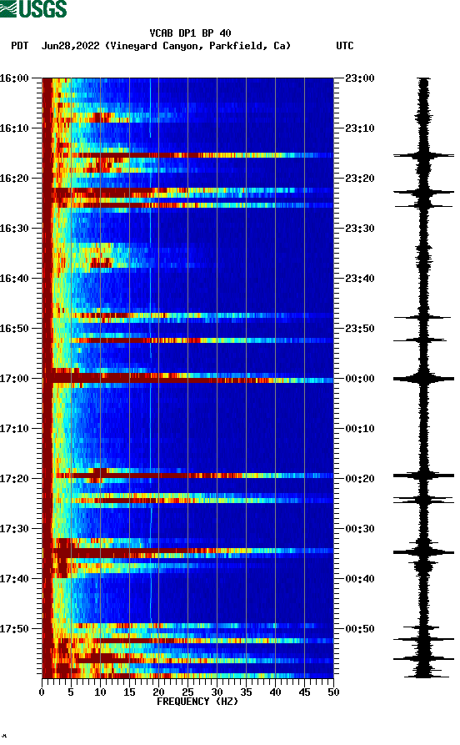Click the 00:20 UTC label

[x=360, y=479]
